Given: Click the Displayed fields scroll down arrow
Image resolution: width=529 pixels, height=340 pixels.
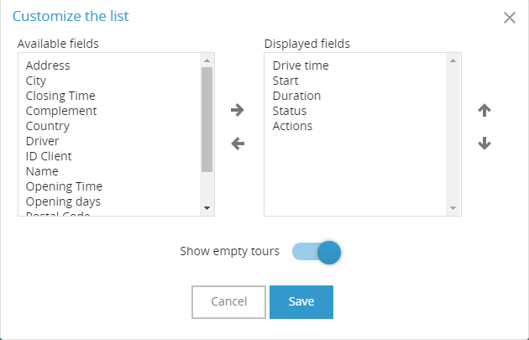Looking at the screenshot, I should [453, 208].
